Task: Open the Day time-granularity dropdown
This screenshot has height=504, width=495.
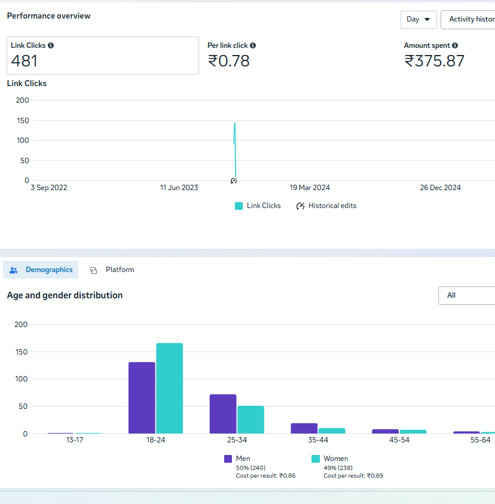Action: click(x=418, y=19)
